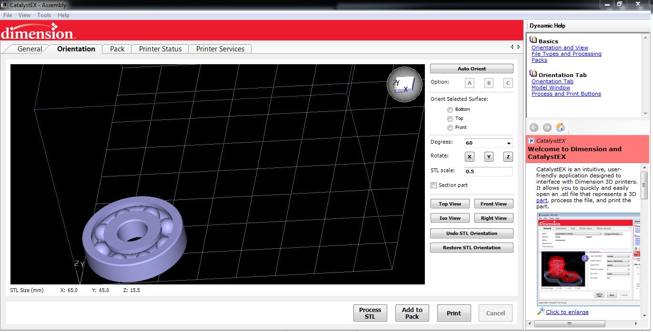Rotate the part about Z axis
Image resolution: width=653 pixels, height=332 pixels.
click(x=508, y=156)
